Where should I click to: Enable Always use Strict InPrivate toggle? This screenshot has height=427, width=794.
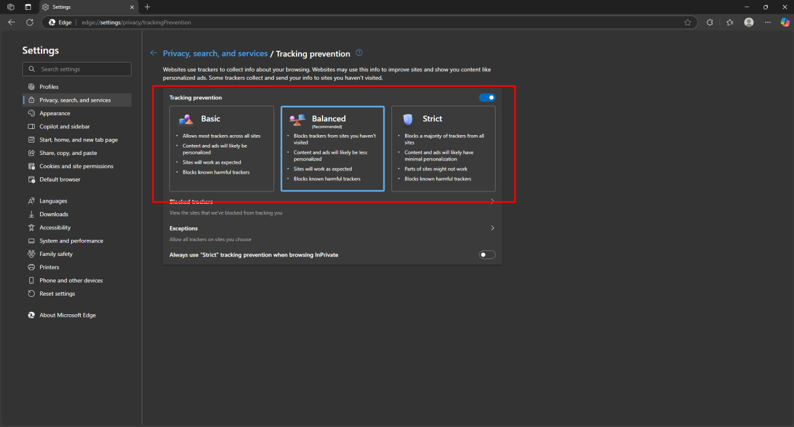487,255
